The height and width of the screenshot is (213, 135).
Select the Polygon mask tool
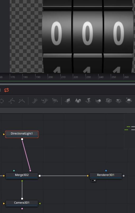pos(12,101)
